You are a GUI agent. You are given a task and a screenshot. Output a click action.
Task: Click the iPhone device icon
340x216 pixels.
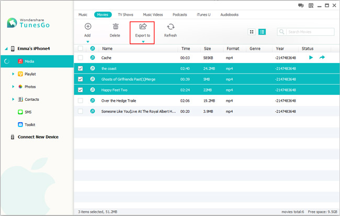[x=13, y=49]
